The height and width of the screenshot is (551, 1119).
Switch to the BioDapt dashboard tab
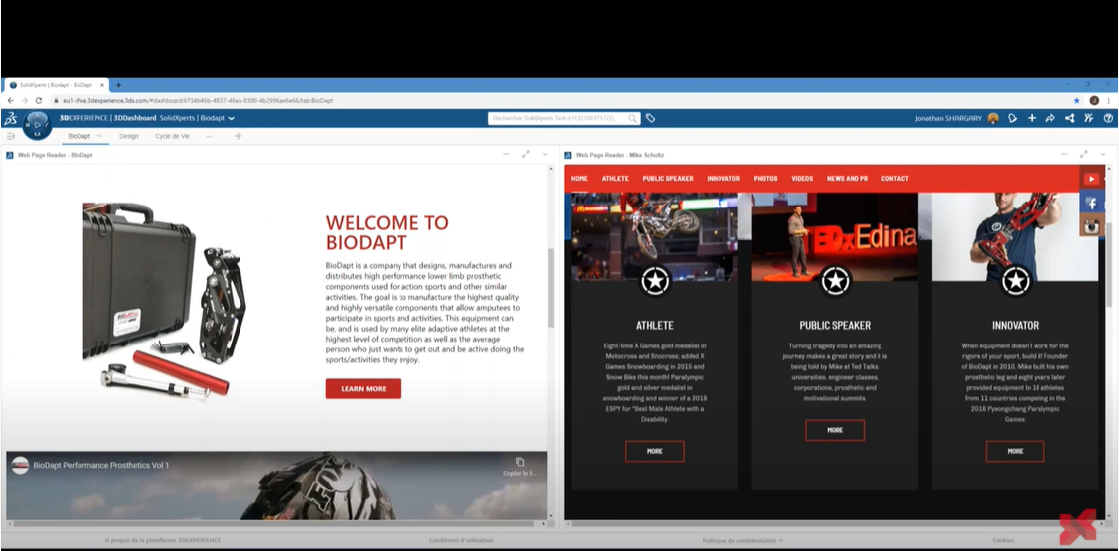(x=80, y=135)
